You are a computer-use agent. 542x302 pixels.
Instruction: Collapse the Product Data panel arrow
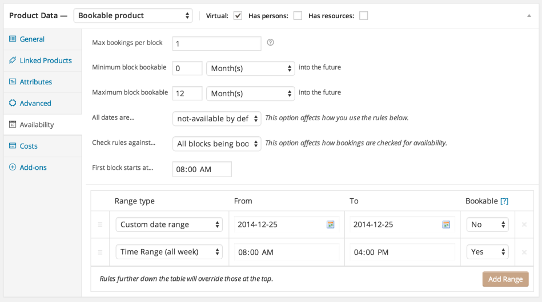pyautogui.click(x=529, y=16)
